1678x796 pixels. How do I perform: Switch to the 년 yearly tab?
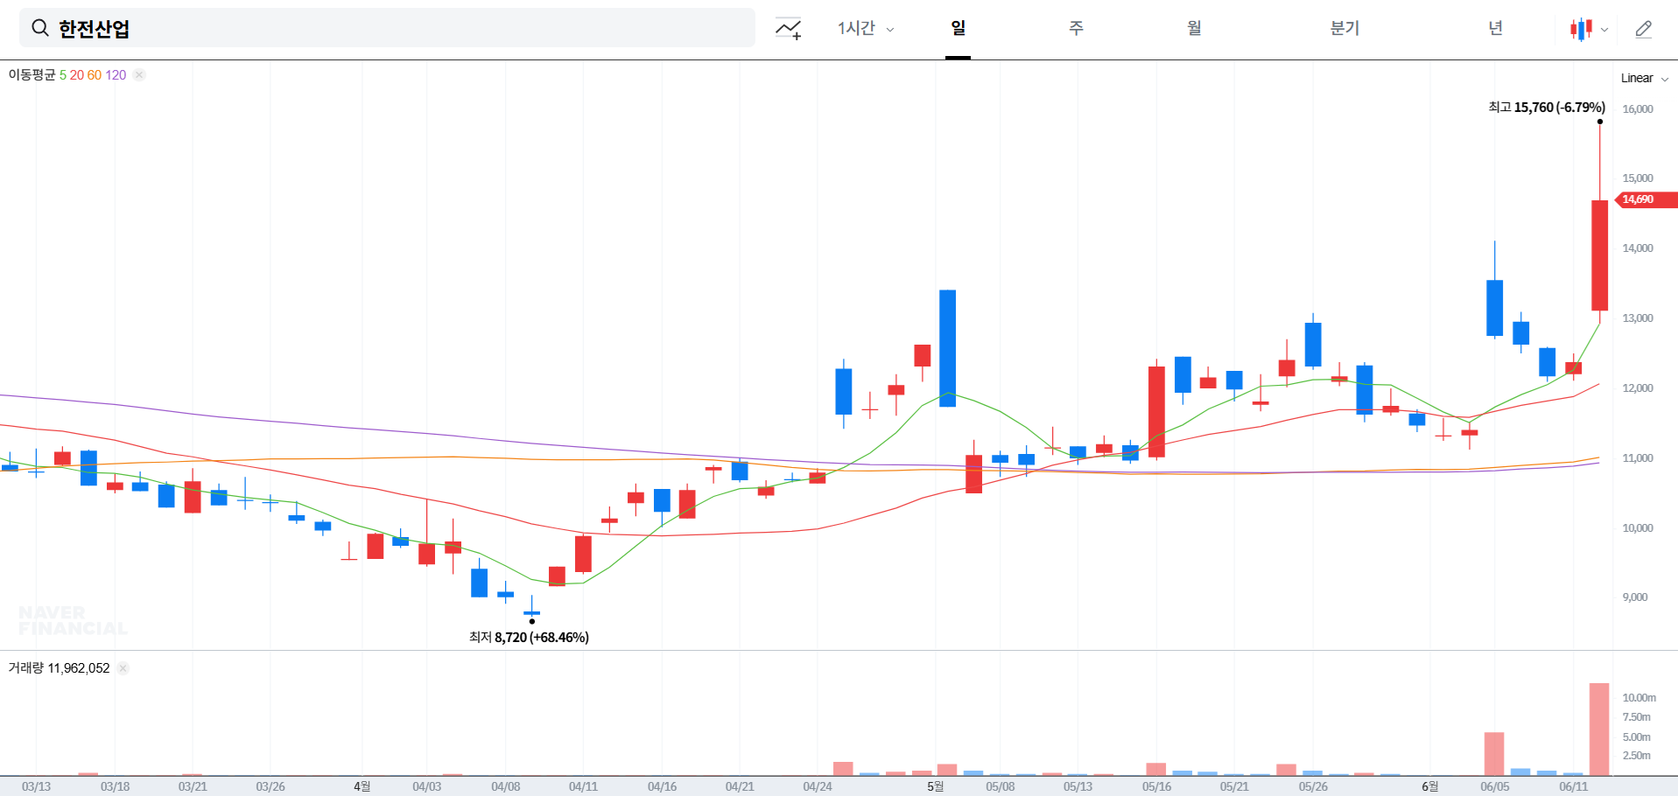click(x=1495, y=28)
